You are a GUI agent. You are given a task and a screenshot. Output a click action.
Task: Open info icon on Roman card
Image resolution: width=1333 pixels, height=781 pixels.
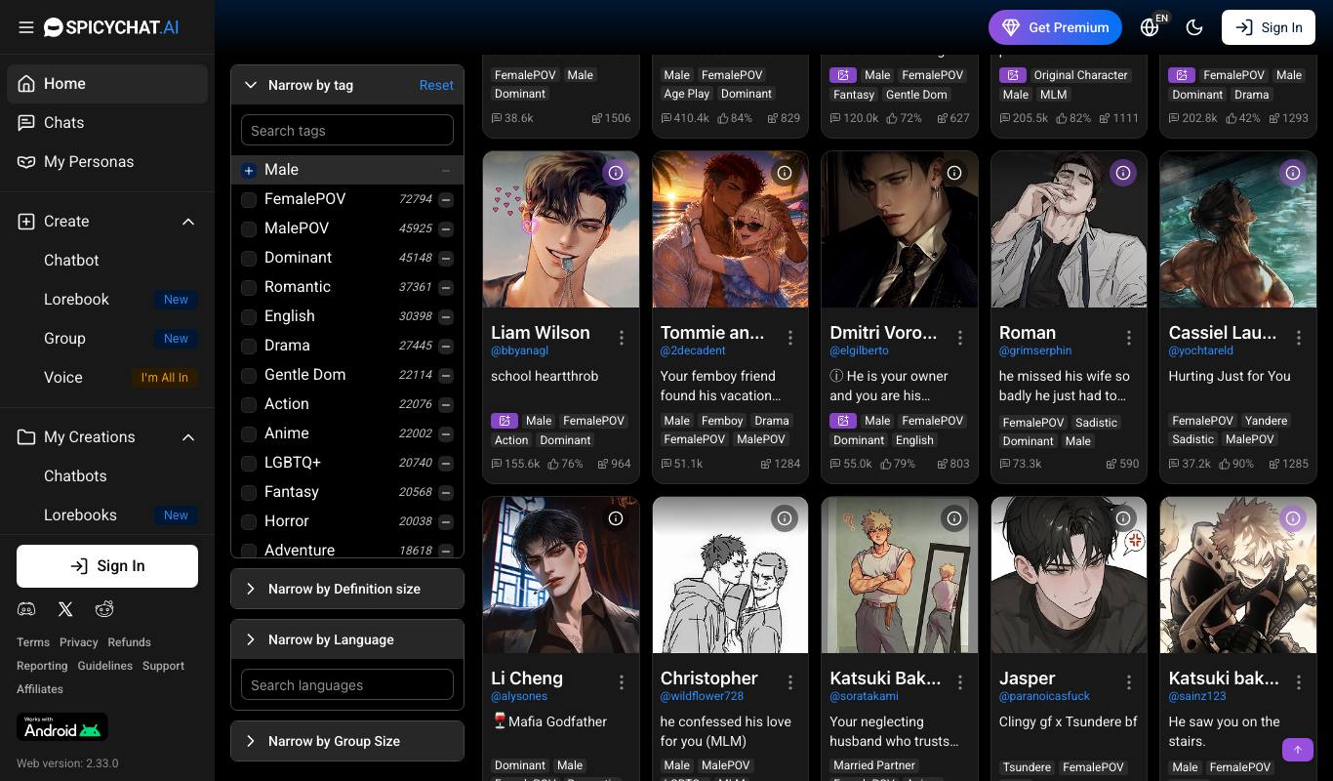tap(1123, 173)
